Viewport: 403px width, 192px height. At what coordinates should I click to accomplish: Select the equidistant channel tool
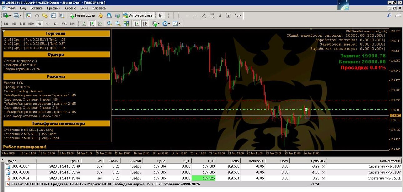204,16
